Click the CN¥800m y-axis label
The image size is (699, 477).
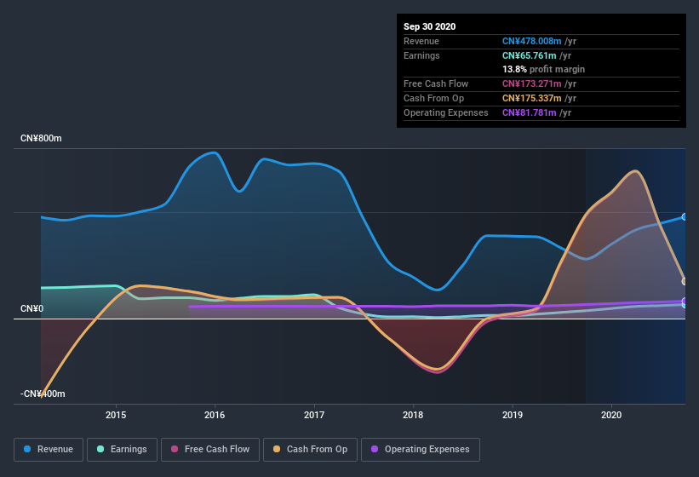point(43,138)
